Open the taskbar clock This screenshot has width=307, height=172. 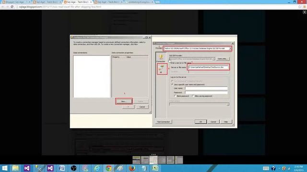coord(298,168)
